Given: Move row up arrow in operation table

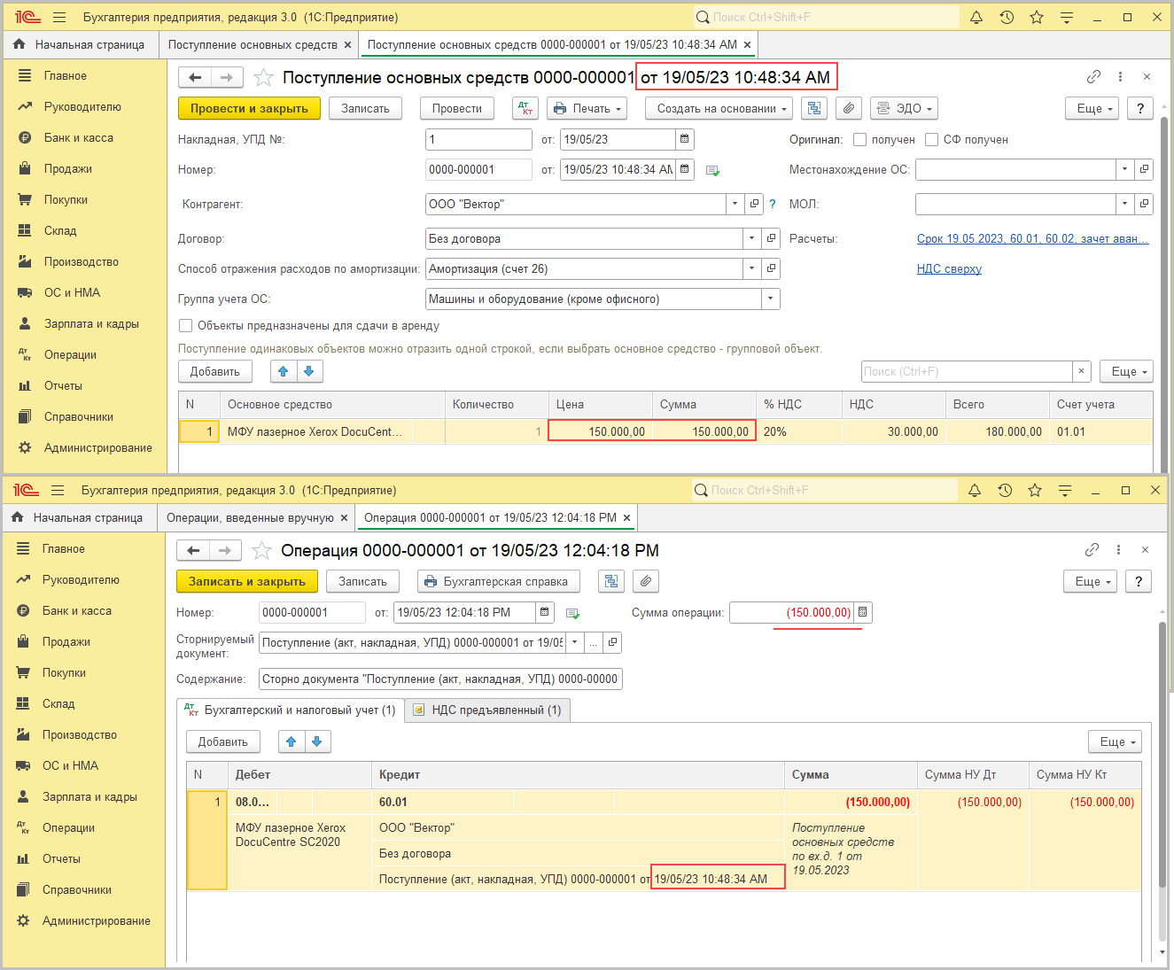Looking at the screenshot, I should [x=292, y=741].
